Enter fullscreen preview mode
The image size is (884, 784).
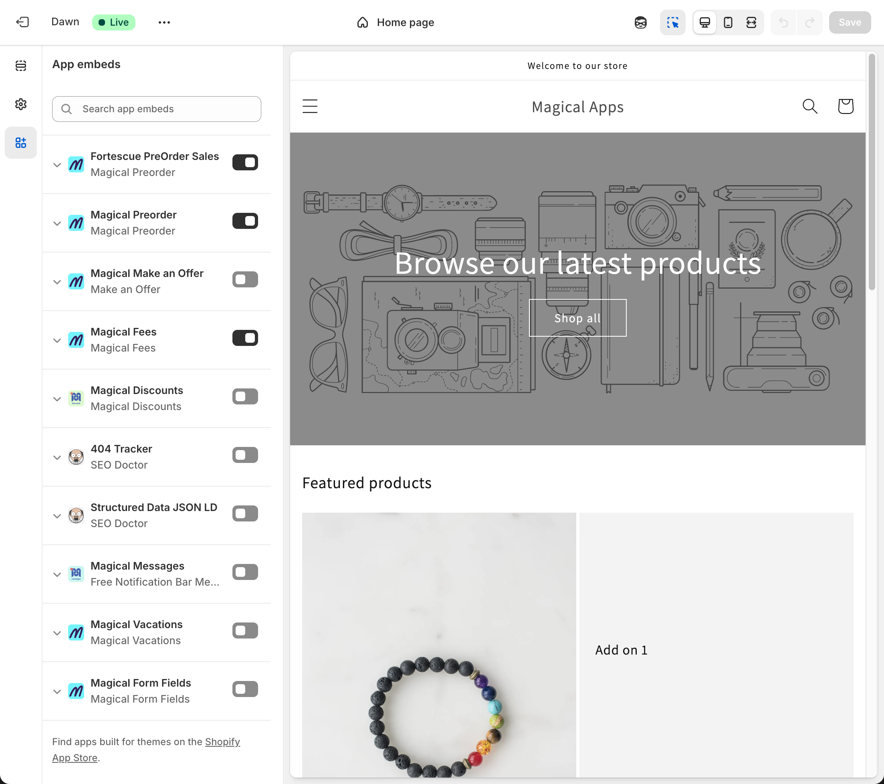[751, 22]
